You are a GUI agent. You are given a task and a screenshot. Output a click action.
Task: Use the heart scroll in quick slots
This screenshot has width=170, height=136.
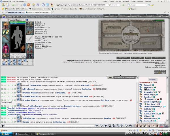tap(4, 60)
